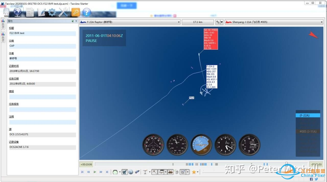Click the -00:01:03 remaining time box
The image size is (327, 182).
[316, 164]
